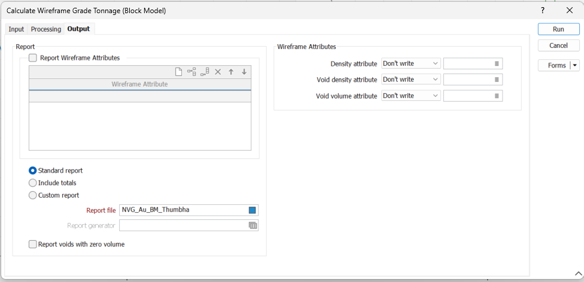Open list picker for Void volume attribute field

coord(497,96)
